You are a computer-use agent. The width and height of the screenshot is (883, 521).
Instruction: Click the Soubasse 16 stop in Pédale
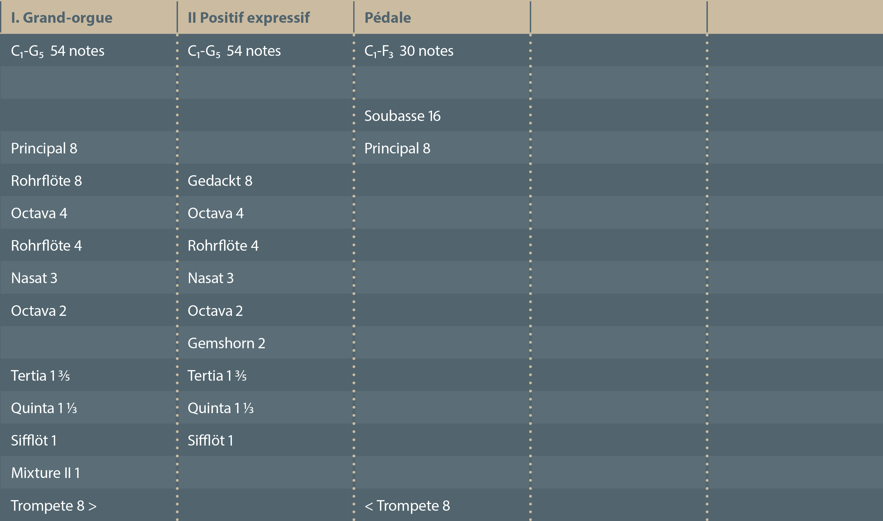click(402, 116)
